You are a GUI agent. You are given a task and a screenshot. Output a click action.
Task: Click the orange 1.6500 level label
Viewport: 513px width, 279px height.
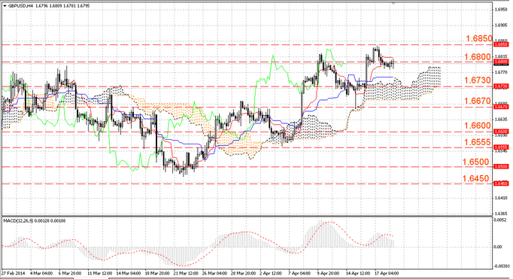tap(475, 162)
